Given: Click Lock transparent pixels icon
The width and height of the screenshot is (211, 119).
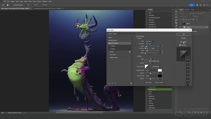Looking at the screenshot, I should click(x=184, y=20).
